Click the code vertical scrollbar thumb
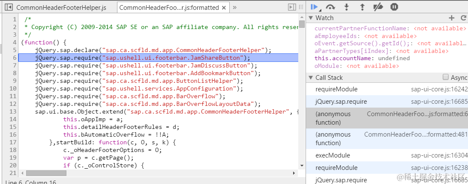Viewport: 468px width, 184px height. pyautogui.click(x=302, y=24)
